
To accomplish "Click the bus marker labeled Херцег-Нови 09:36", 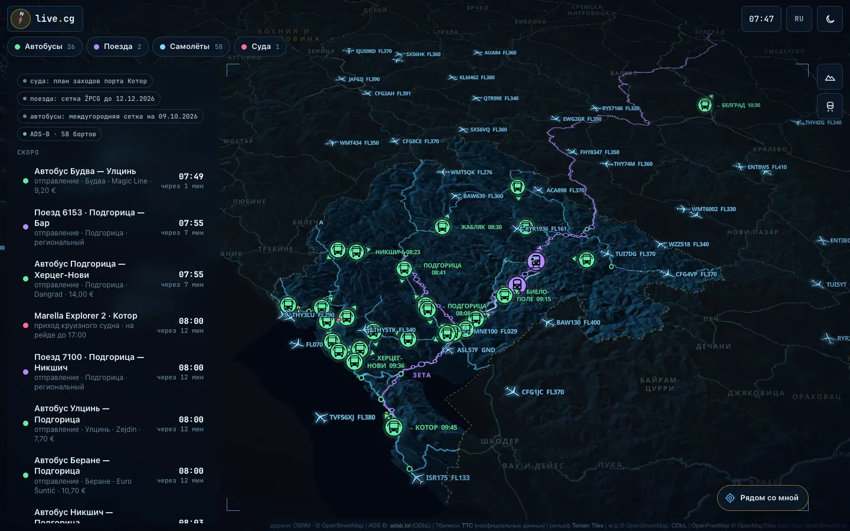I will point(354,361).
